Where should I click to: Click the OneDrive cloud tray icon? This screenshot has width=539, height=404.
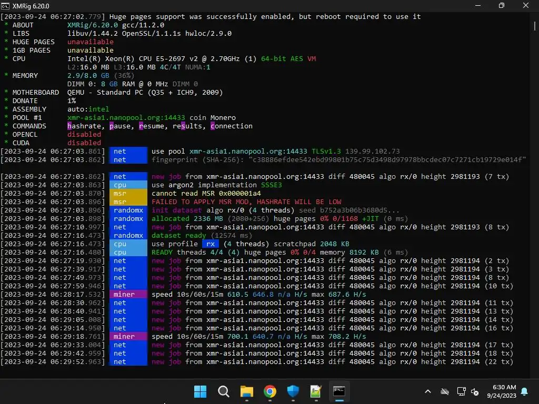click(445, 391)
